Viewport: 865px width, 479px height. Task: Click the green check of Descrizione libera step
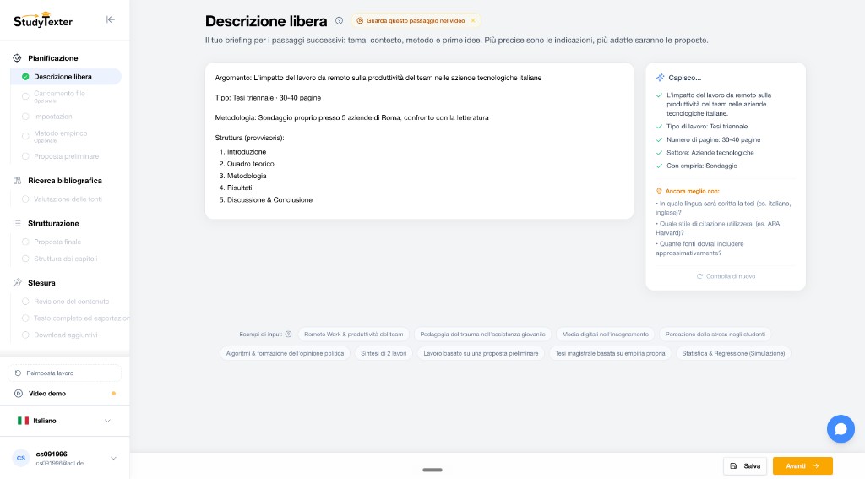[x=25, y=77]
